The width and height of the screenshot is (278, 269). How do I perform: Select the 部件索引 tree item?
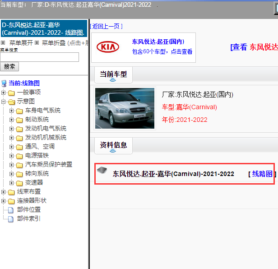[29, 219]
